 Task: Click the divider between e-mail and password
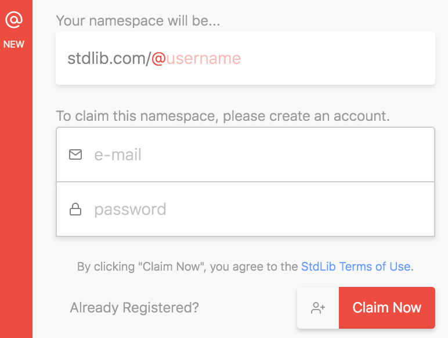coord(245,182)
